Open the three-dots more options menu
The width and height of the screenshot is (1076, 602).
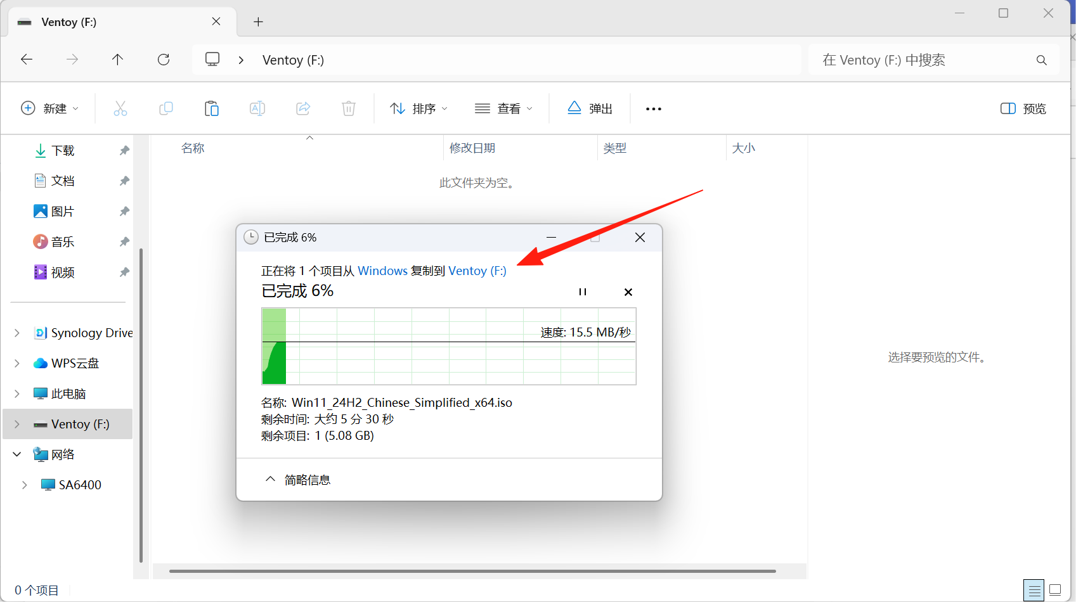point(654,109)
